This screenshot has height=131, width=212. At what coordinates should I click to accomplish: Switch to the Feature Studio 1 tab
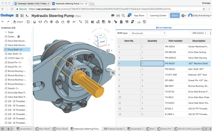click(x=114, y=129)
